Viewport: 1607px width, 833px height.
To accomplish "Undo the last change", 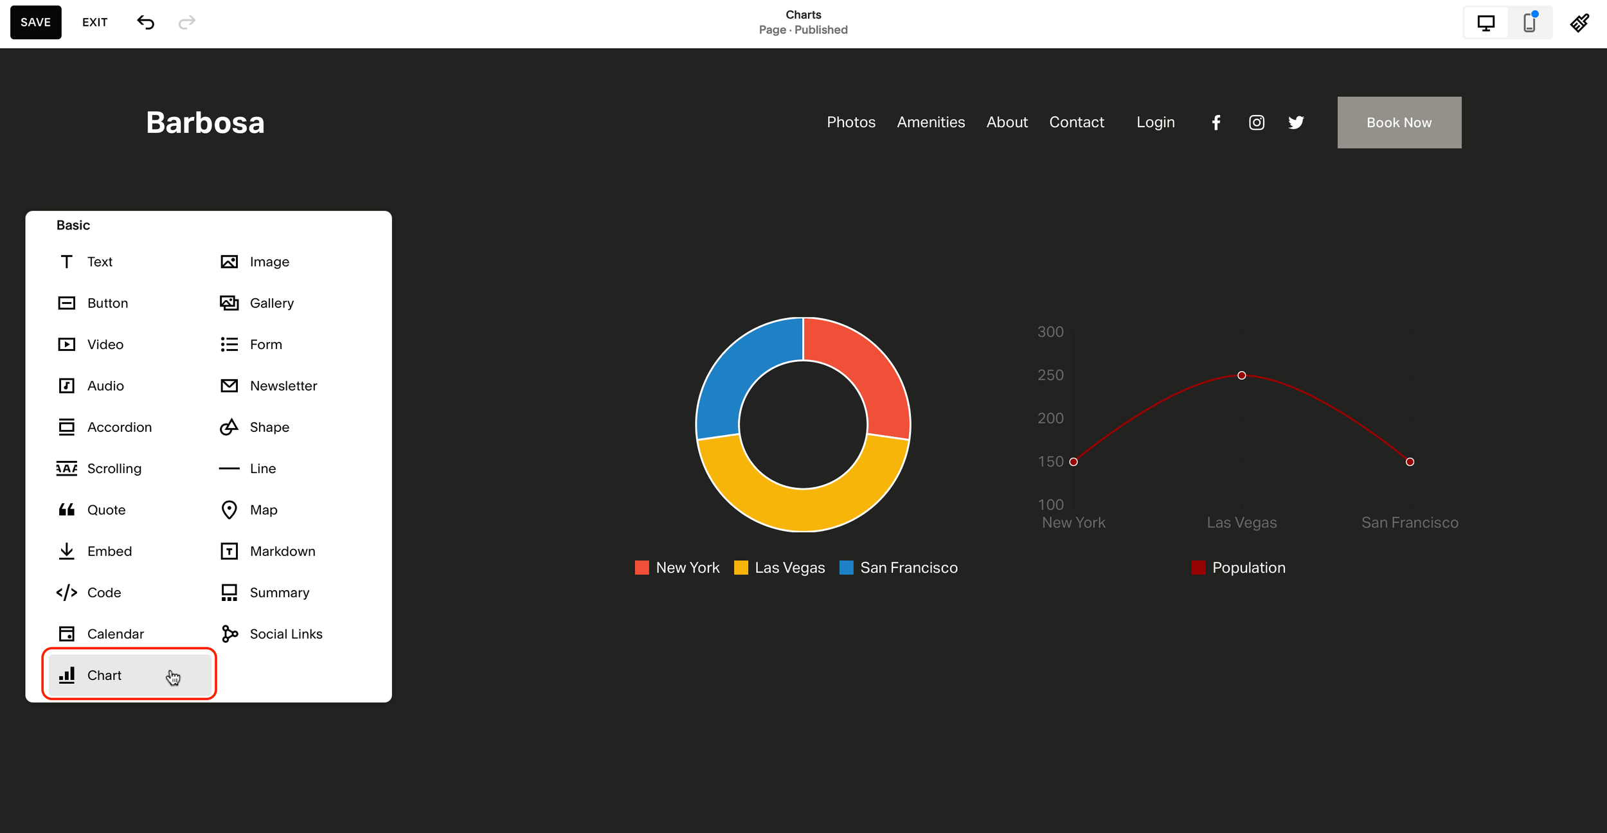I will coord(146,22).
